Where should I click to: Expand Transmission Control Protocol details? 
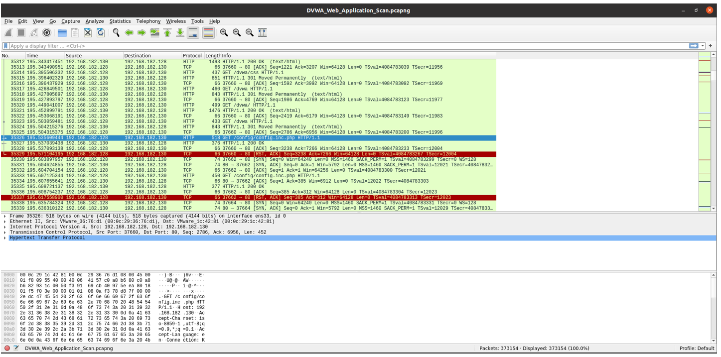pyautogui.click(x=5, y=233)
